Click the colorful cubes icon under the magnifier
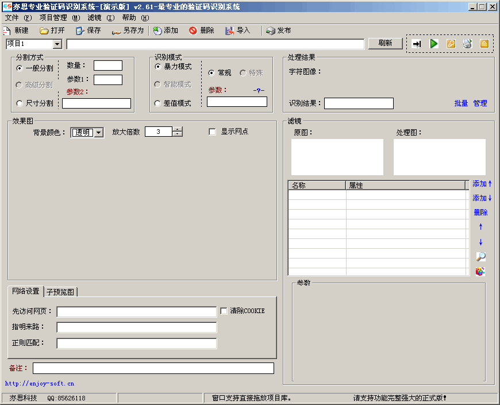The height and width of the screenshot is (405, 500). 480,271
